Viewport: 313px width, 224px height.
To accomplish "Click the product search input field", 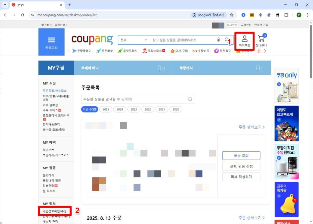I will [183, 40].
